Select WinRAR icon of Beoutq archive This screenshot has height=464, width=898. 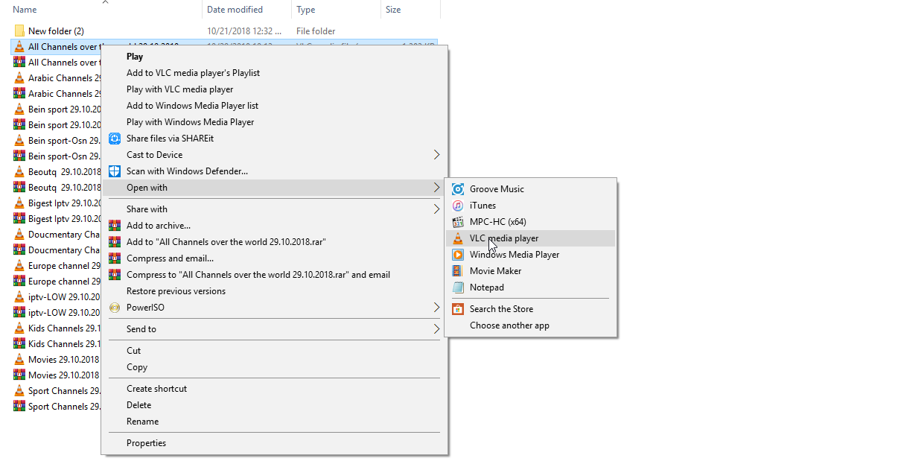pos(19,188)
